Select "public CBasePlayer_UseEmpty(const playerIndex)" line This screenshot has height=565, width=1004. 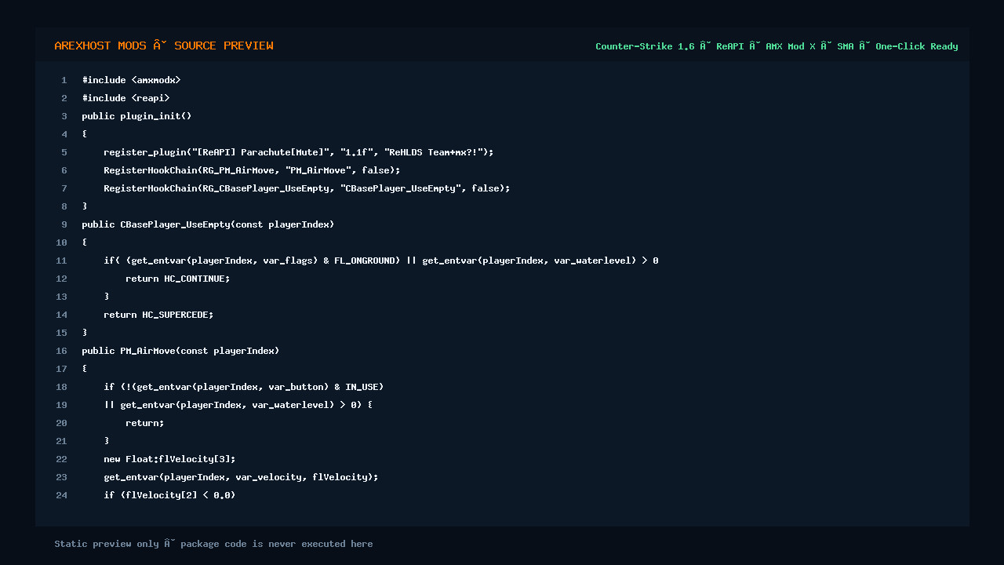209,224
